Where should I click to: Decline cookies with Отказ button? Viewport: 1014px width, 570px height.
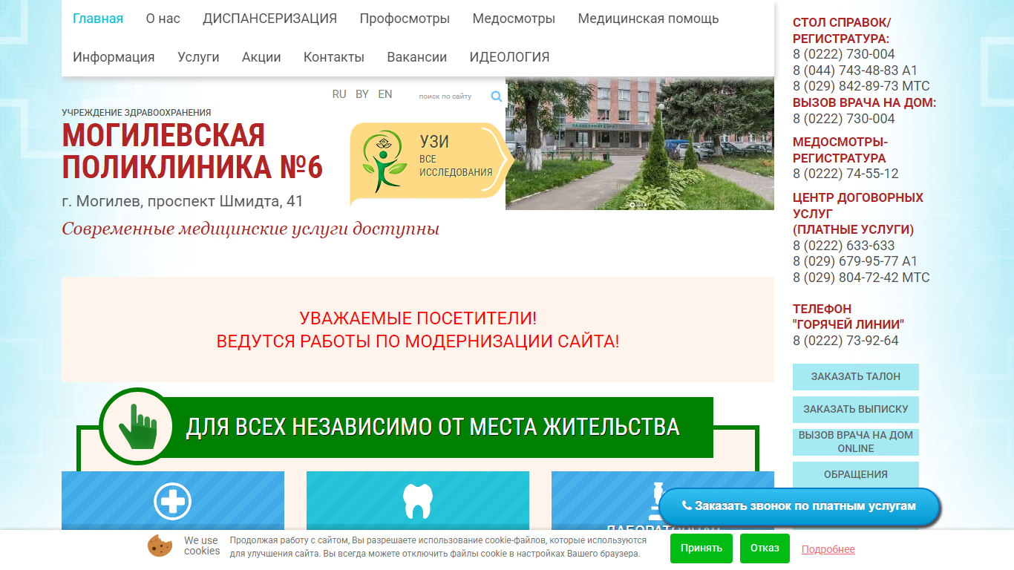765,548
